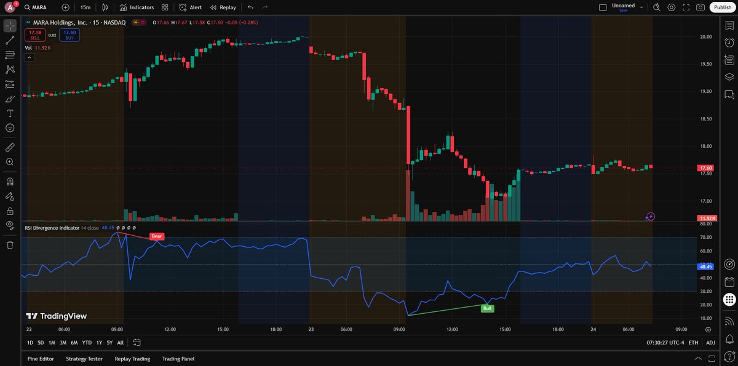Screen dimensions: 738x366
Task: Open the Strategy Tester tab
Action: coord(84,359)
